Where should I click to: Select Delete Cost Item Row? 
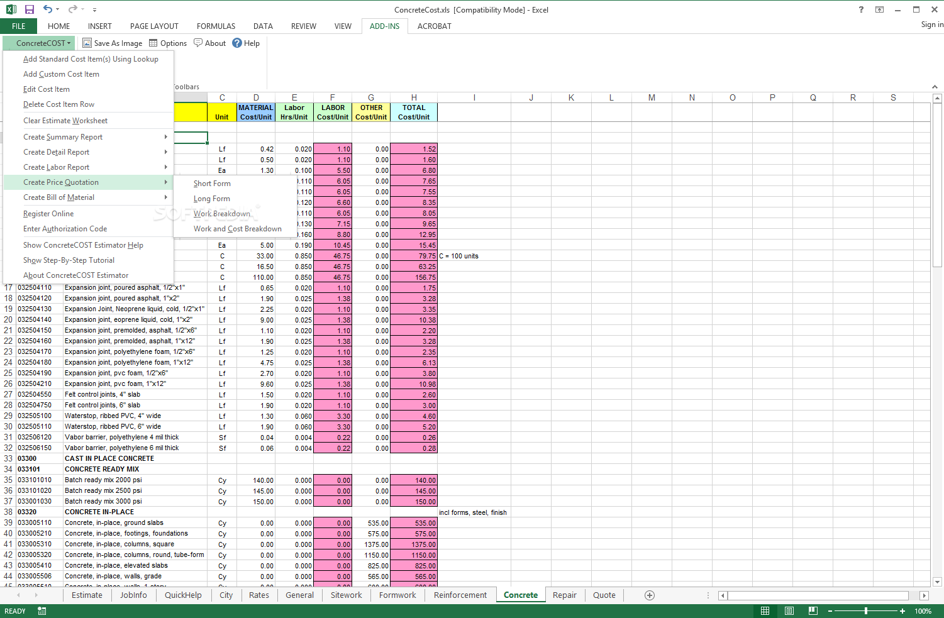click(89, 104)
